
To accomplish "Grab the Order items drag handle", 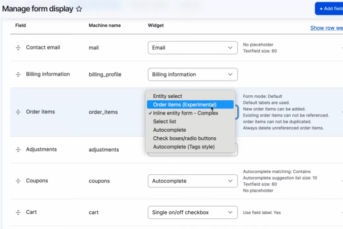I will [18, 112].
